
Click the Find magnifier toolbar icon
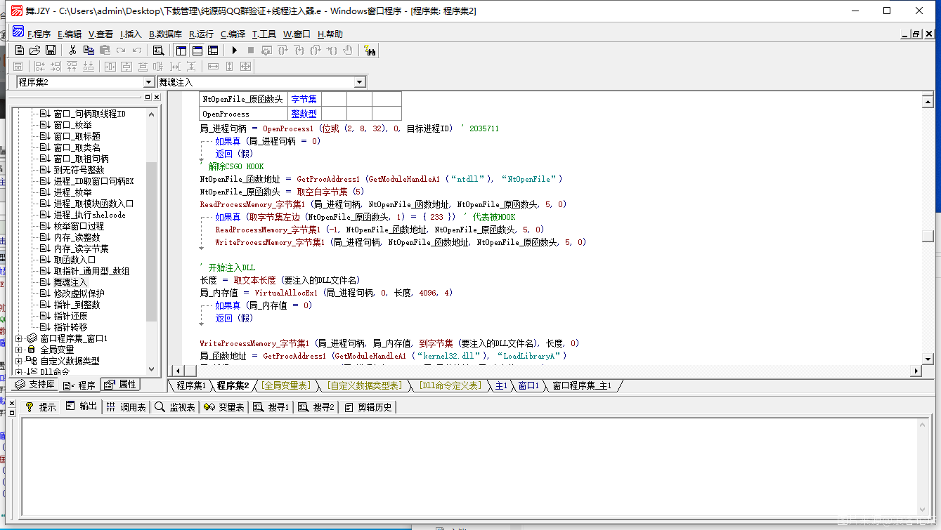[x=159, y=50]
